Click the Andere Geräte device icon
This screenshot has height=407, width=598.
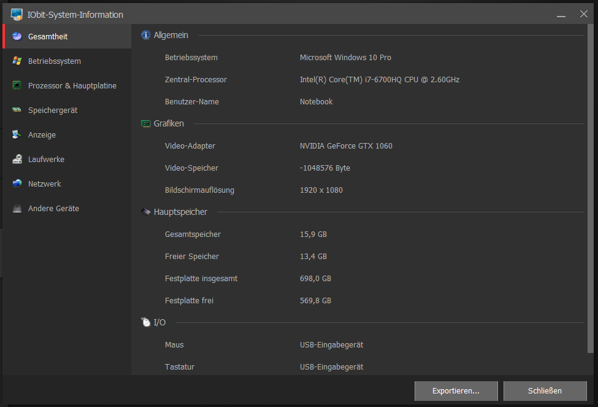coord(17,208)
